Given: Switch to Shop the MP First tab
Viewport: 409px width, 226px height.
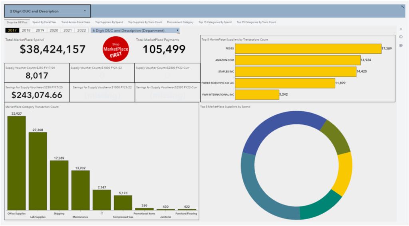Looking at the screenshot, I should pos(17,22).
